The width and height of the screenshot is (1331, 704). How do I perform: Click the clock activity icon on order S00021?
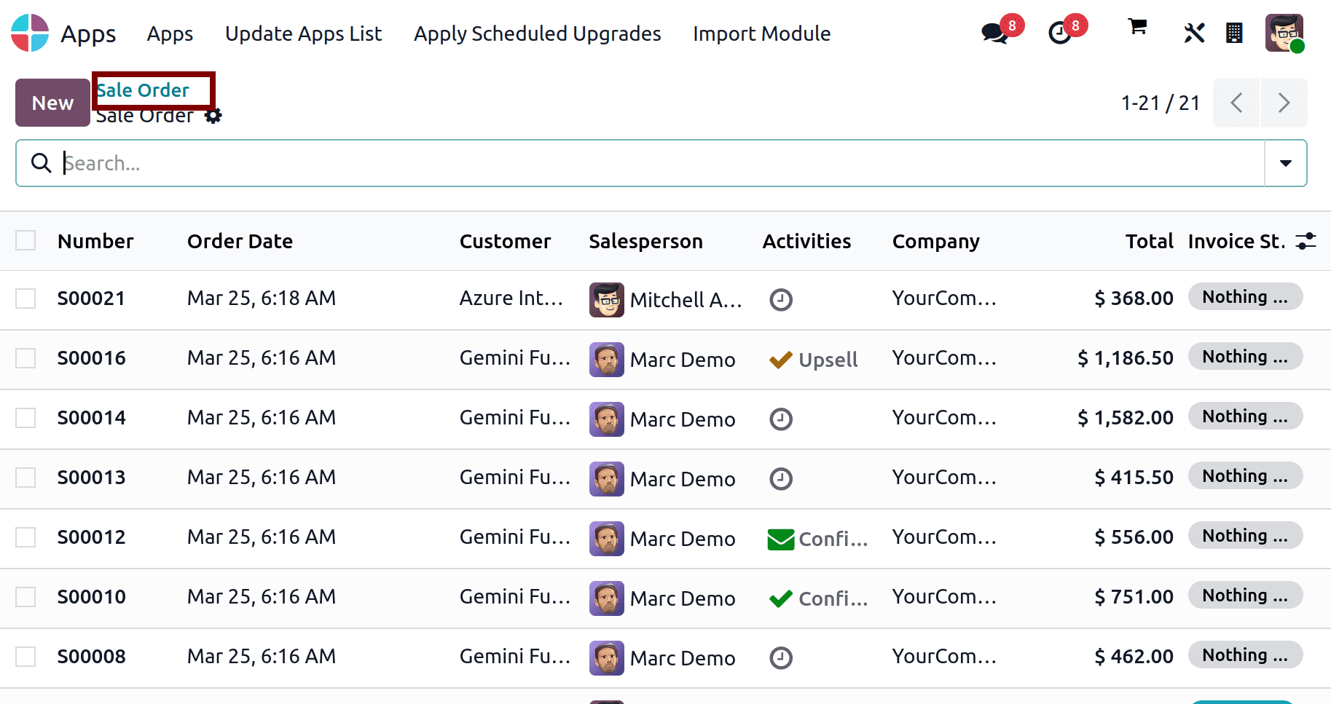pyautogui.click(x=780, y=299)
